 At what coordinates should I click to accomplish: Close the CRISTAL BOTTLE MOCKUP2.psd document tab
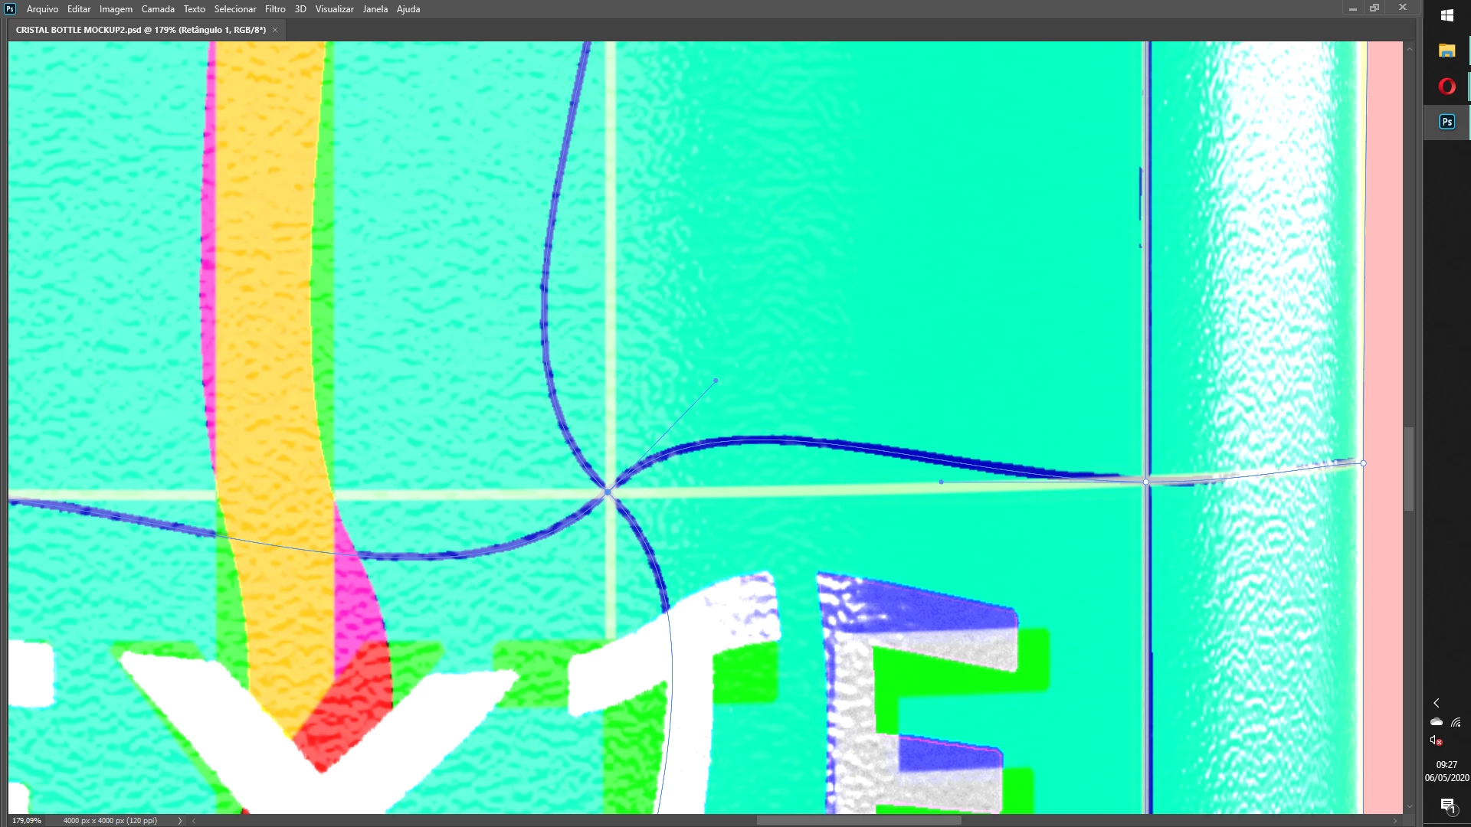(x=275, y=30)
